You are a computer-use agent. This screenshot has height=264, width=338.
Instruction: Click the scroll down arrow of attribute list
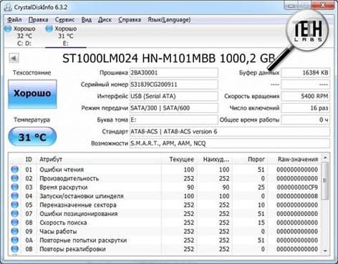click(x=325, y=250)
